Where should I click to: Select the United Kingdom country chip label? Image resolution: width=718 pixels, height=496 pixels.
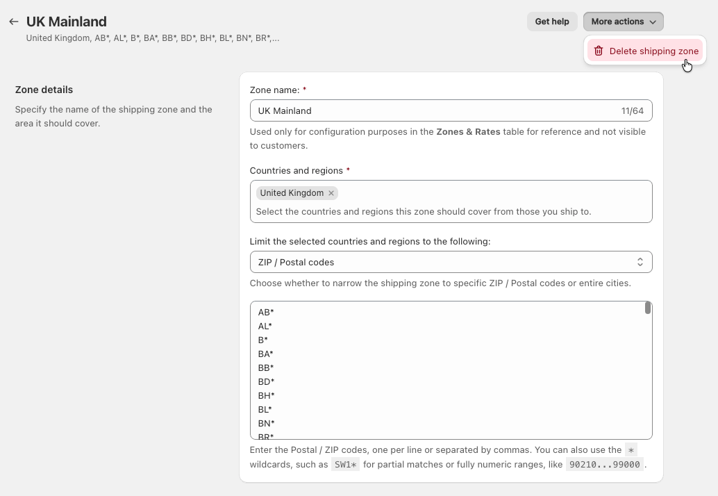point(292,193)
